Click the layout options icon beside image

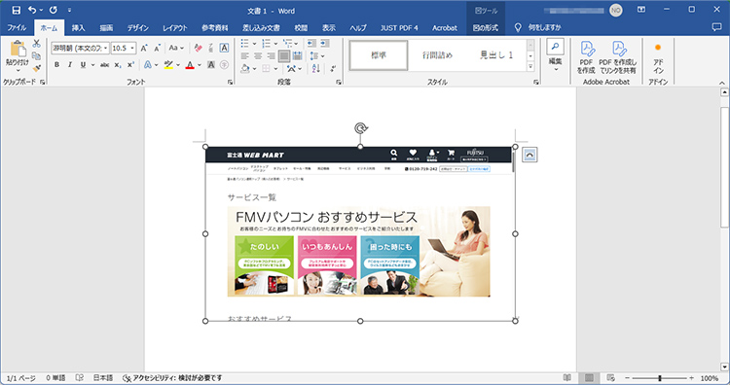click(x=529, y=155)
